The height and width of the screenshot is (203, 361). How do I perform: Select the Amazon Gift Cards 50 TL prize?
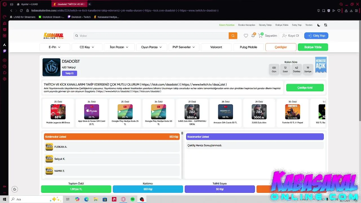(x=225, y=112)
